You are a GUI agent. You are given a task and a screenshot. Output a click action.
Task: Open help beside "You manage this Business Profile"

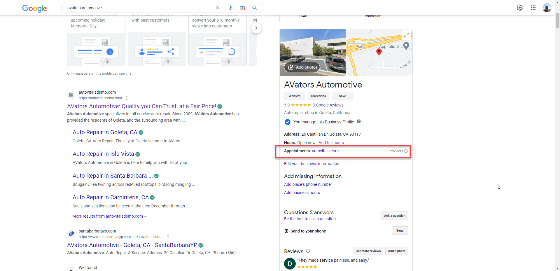click(x=359, y=122)
